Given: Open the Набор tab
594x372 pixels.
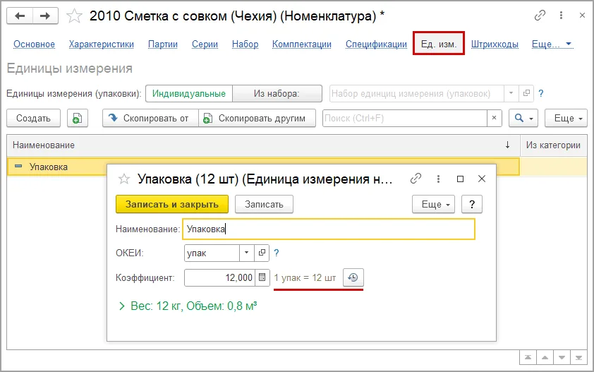Looking at the screenshot, I should [245, 44].
